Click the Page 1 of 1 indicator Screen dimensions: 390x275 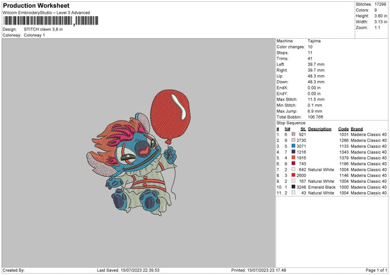pos(376,270)
